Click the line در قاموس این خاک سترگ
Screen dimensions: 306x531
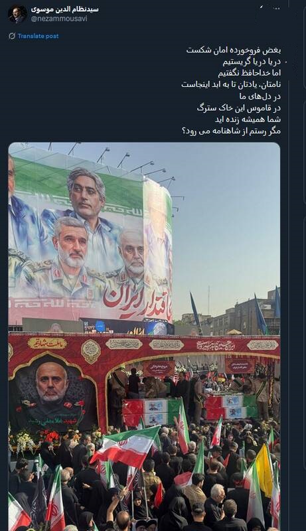[x=239, y=108]
